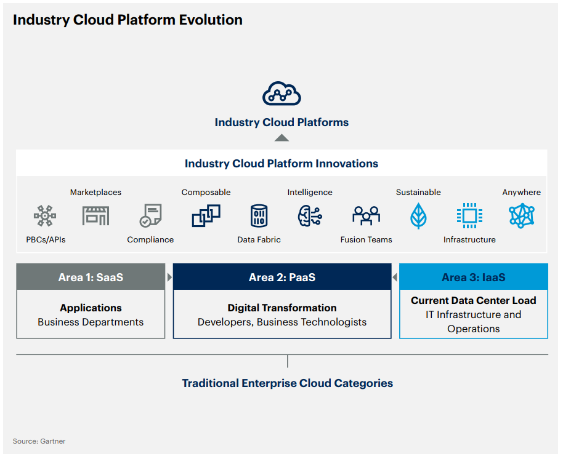Select the Data Fabric database cylinder icon
Screen dimensions: 563x459
tap(259, 216)
